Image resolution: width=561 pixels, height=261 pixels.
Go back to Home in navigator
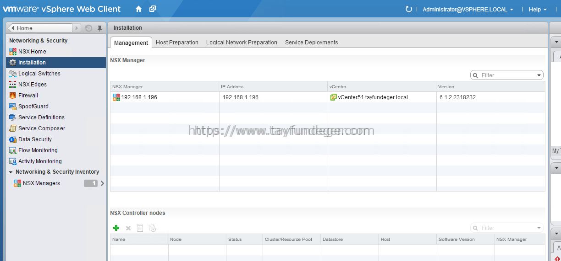40,28
